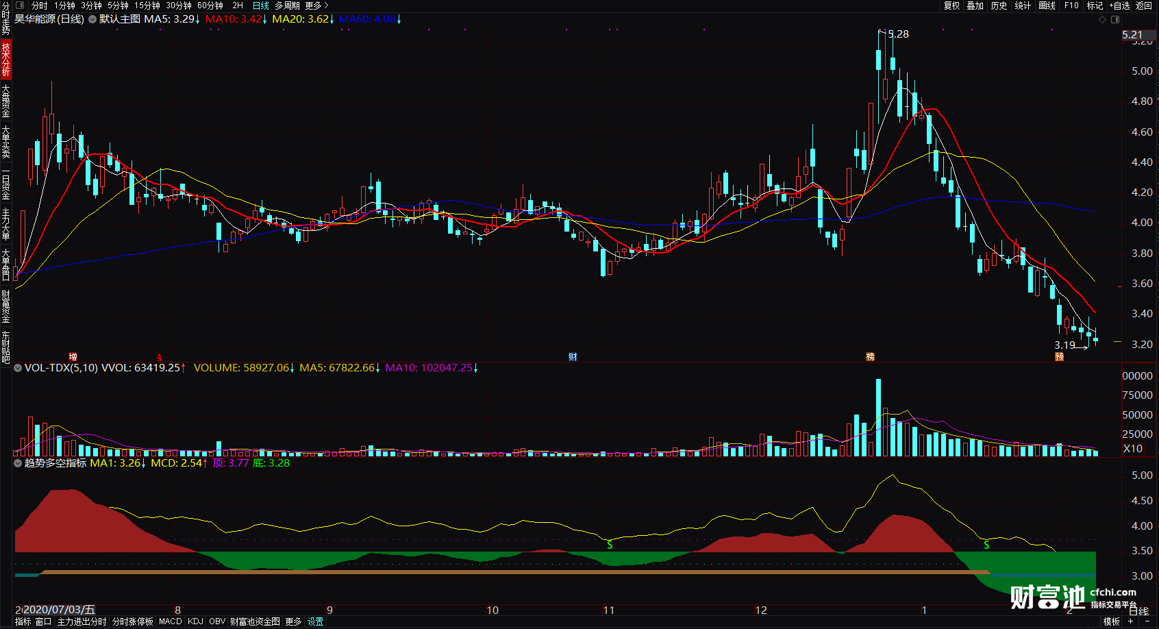Open the 榜 marker under the January peak
This screenshot has width=1159, height=629.
coord(870,357)
